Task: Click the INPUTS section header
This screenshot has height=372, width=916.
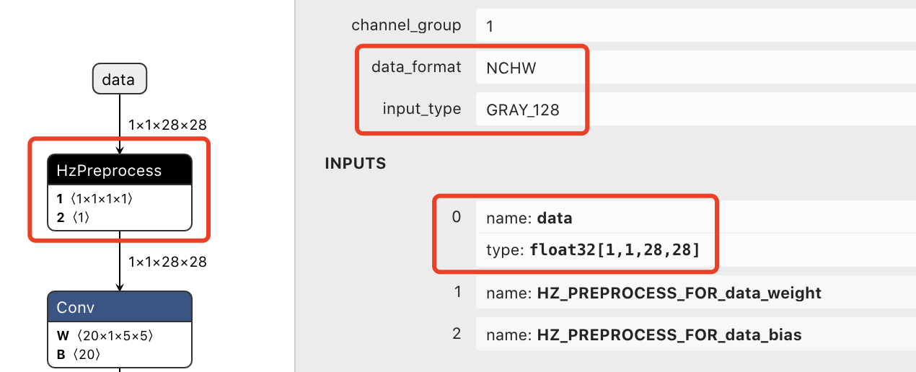Action: click(356, 164)
